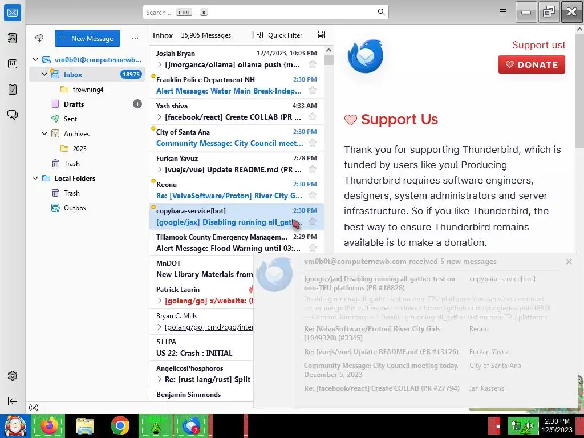
Task: Click the search magnifier icon
Action: [382, 12]
